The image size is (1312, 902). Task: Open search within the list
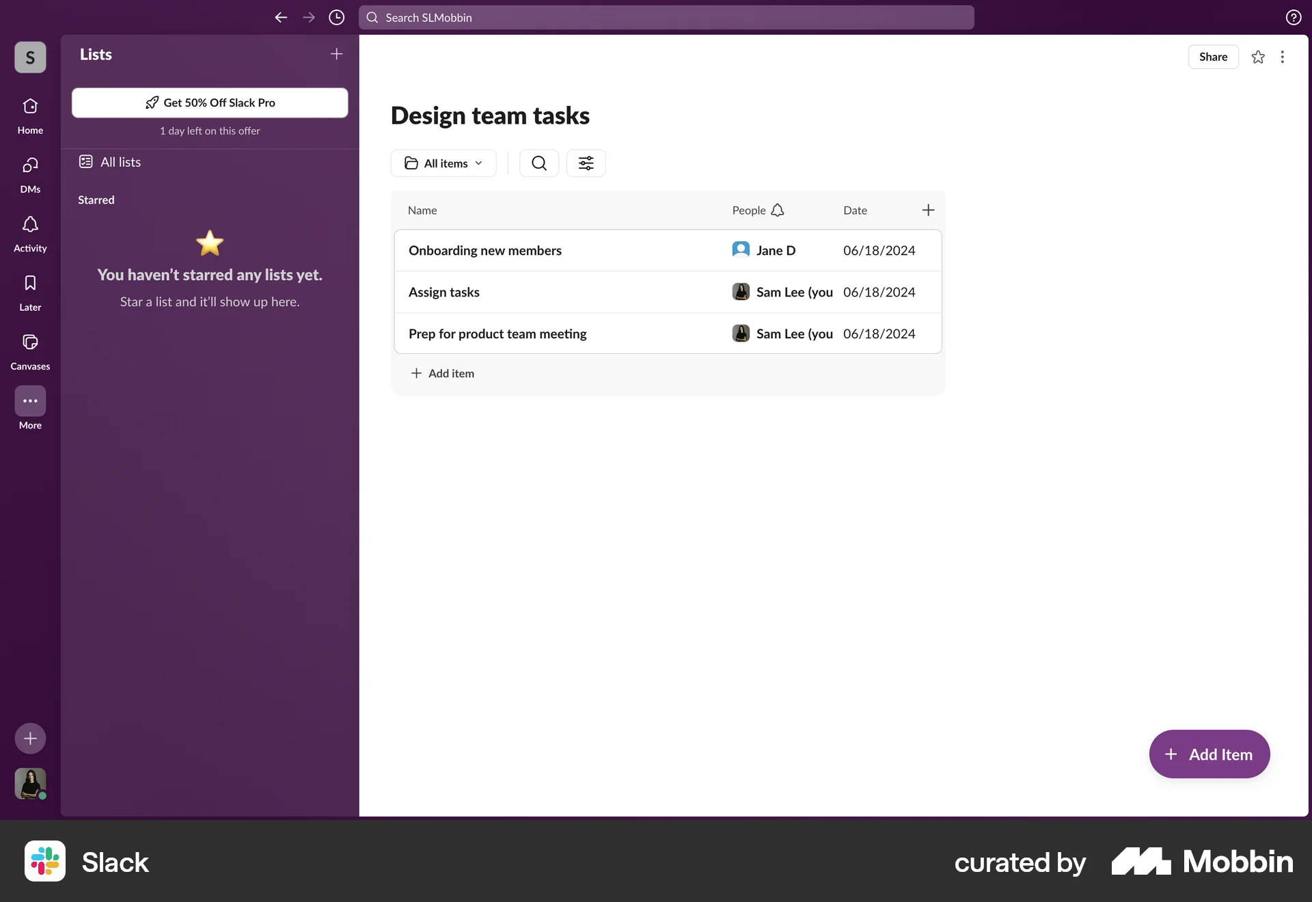tap(538, 163)
